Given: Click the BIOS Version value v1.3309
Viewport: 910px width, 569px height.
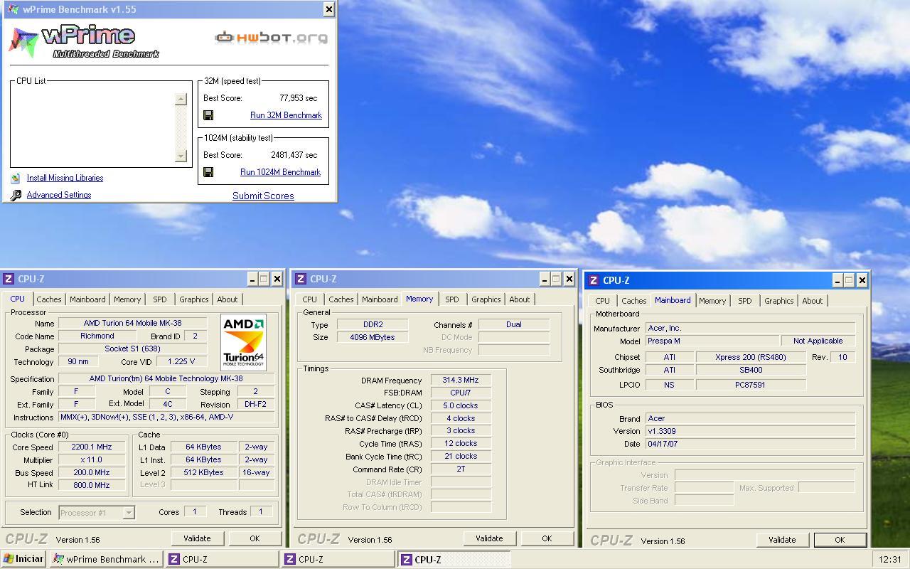Looking at the screenshot, I should [x=750, y=431].
